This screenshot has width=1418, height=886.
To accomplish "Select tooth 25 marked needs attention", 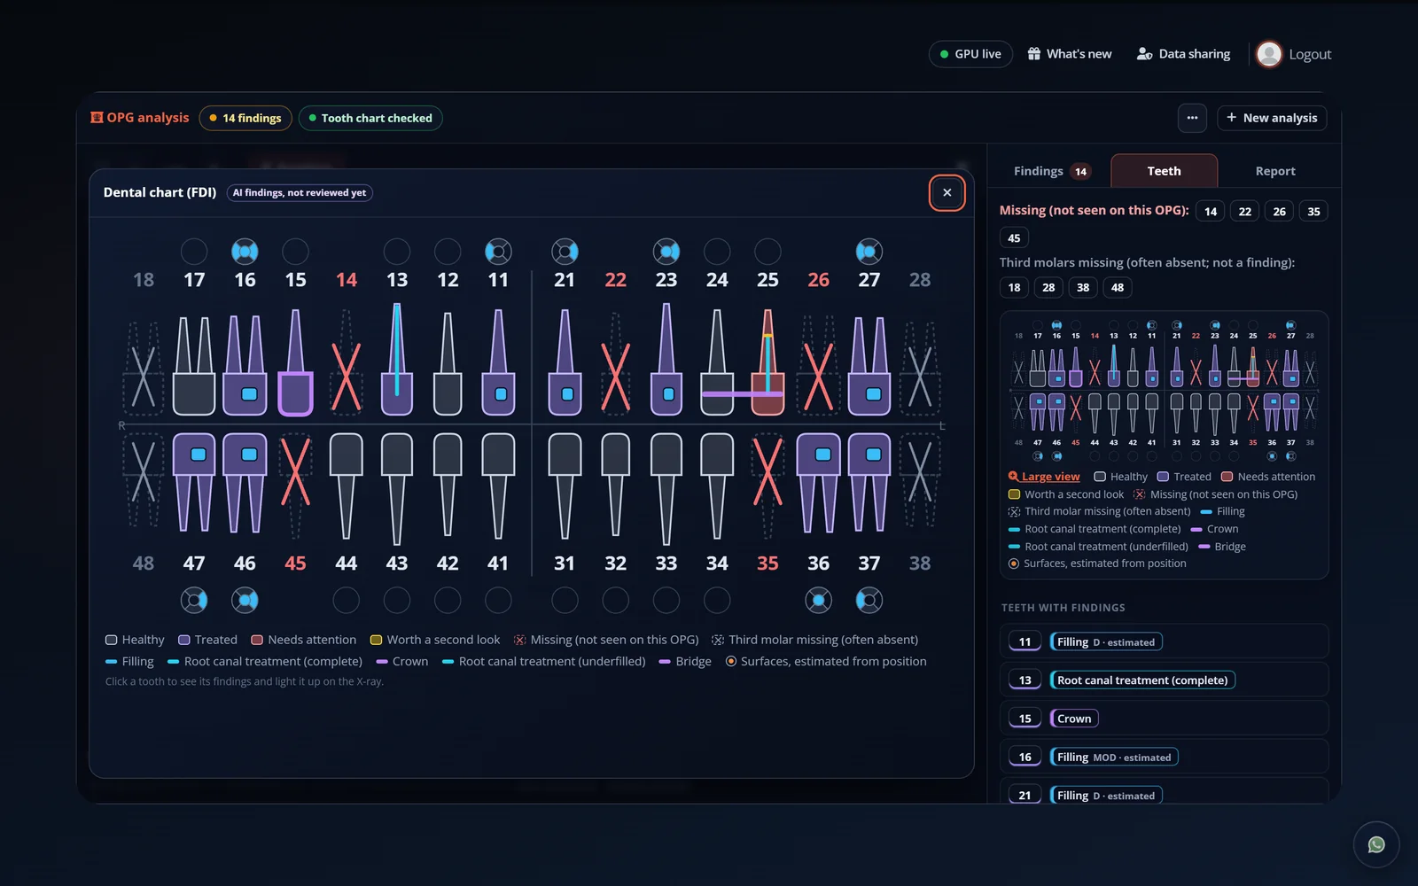I will (x=767, y=362).
